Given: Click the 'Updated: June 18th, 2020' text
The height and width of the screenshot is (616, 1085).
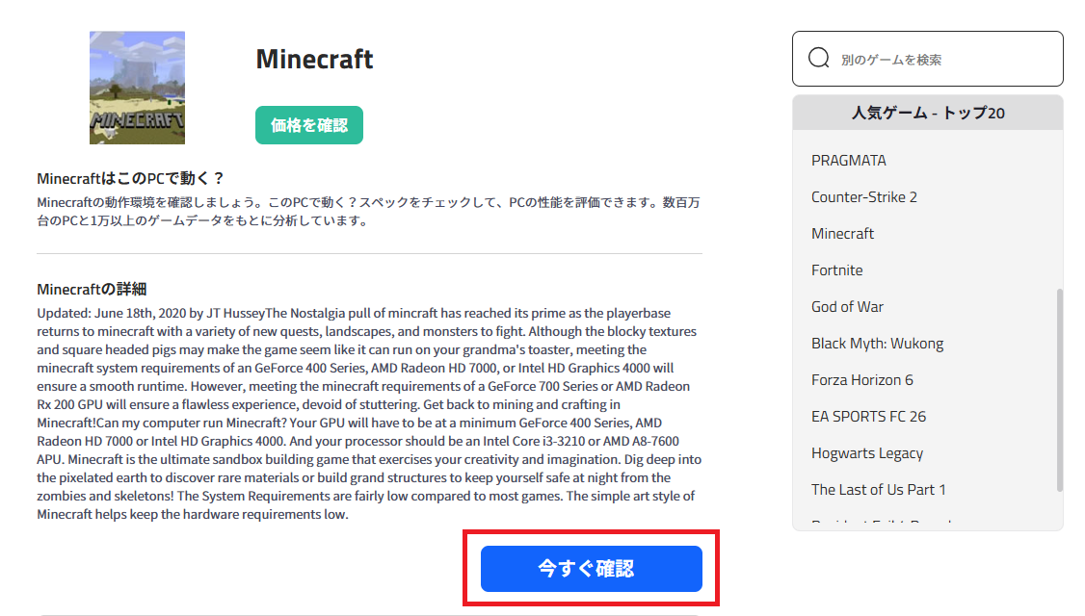Looking at the screenshot, I should (112, 313).
